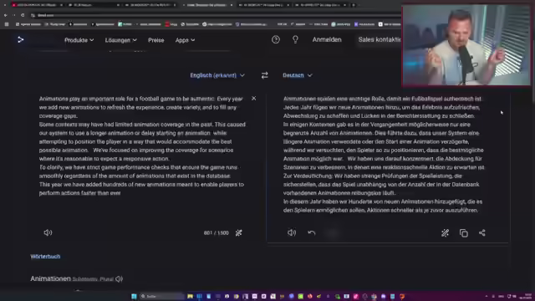Click the Anmelden login button

[x=327, y=39]
